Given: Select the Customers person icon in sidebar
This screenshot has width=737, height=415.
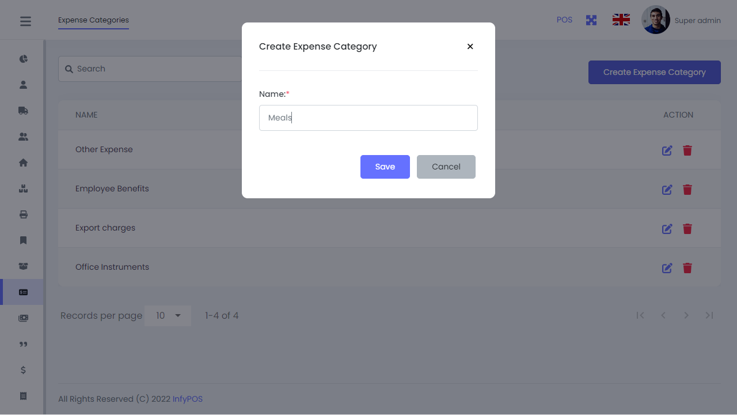Looking at the screenshot, I should pyautogui.click(x=23, y=84).
